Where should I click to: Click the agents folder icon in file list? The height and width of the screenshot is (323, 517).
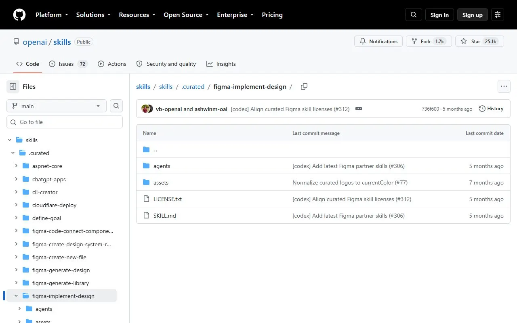(146, 166)
